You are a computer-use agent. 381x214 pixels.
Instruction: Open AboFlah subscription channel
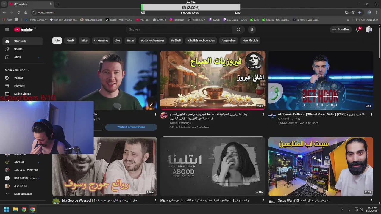23,162
